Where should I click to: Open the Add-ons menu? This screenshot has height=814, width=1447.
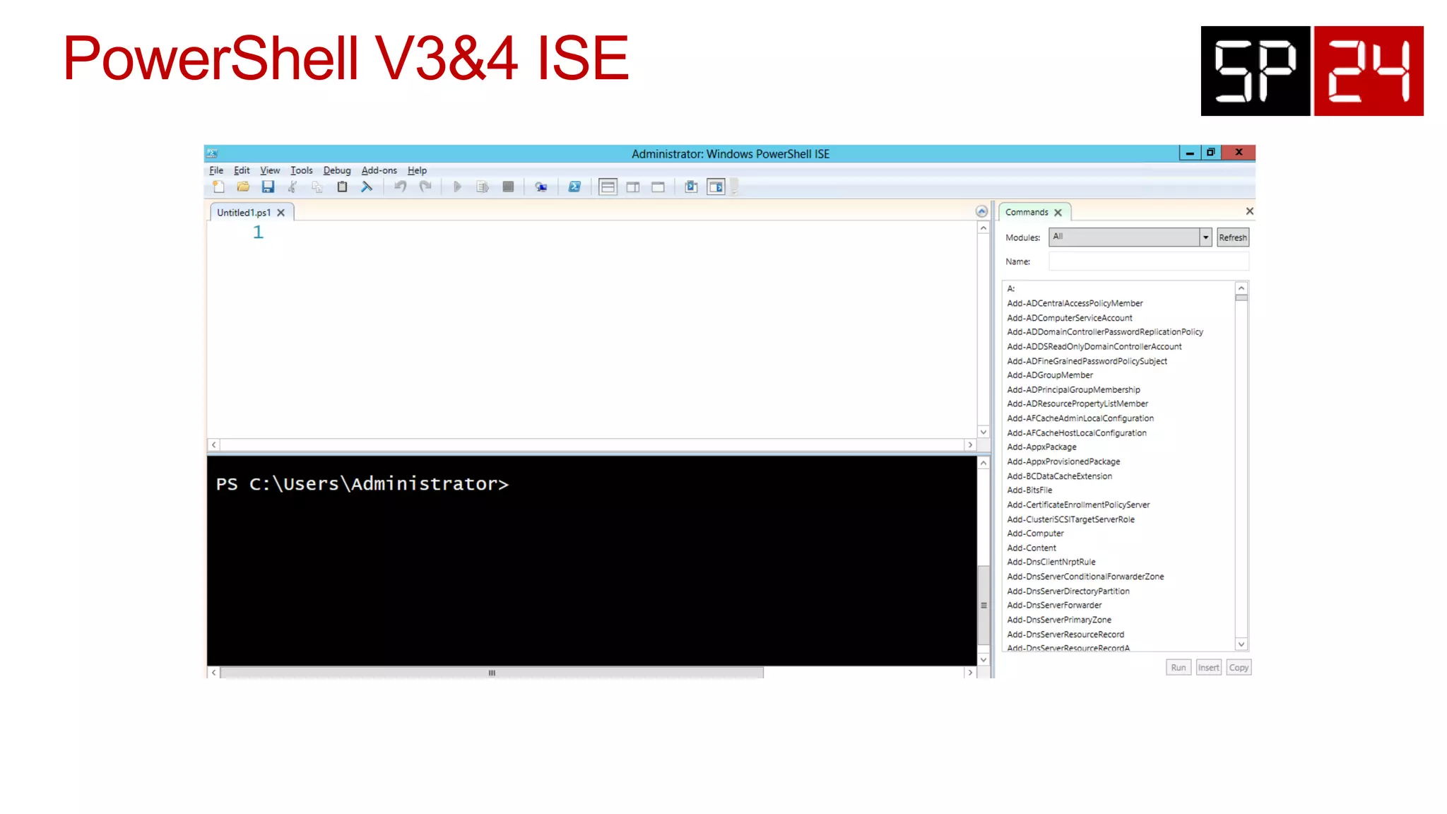379,170
